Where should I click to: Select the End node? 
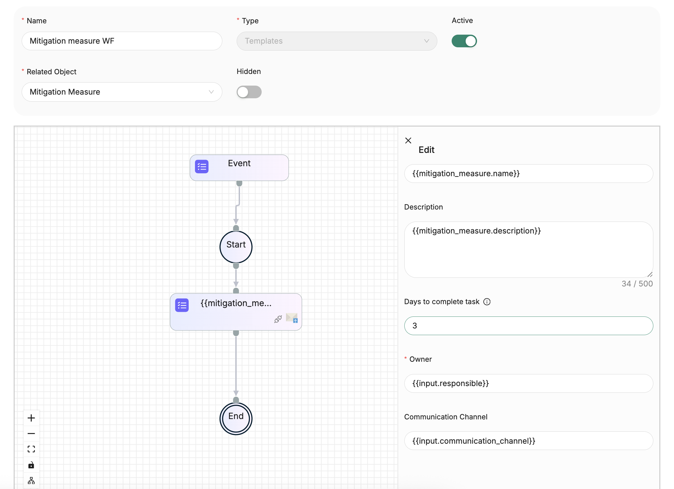coord(236,418)
